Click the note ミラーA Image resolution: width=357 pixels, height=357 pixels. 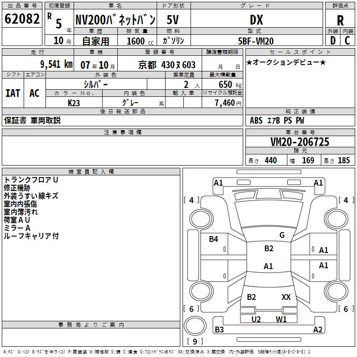[x=17, y=228]
